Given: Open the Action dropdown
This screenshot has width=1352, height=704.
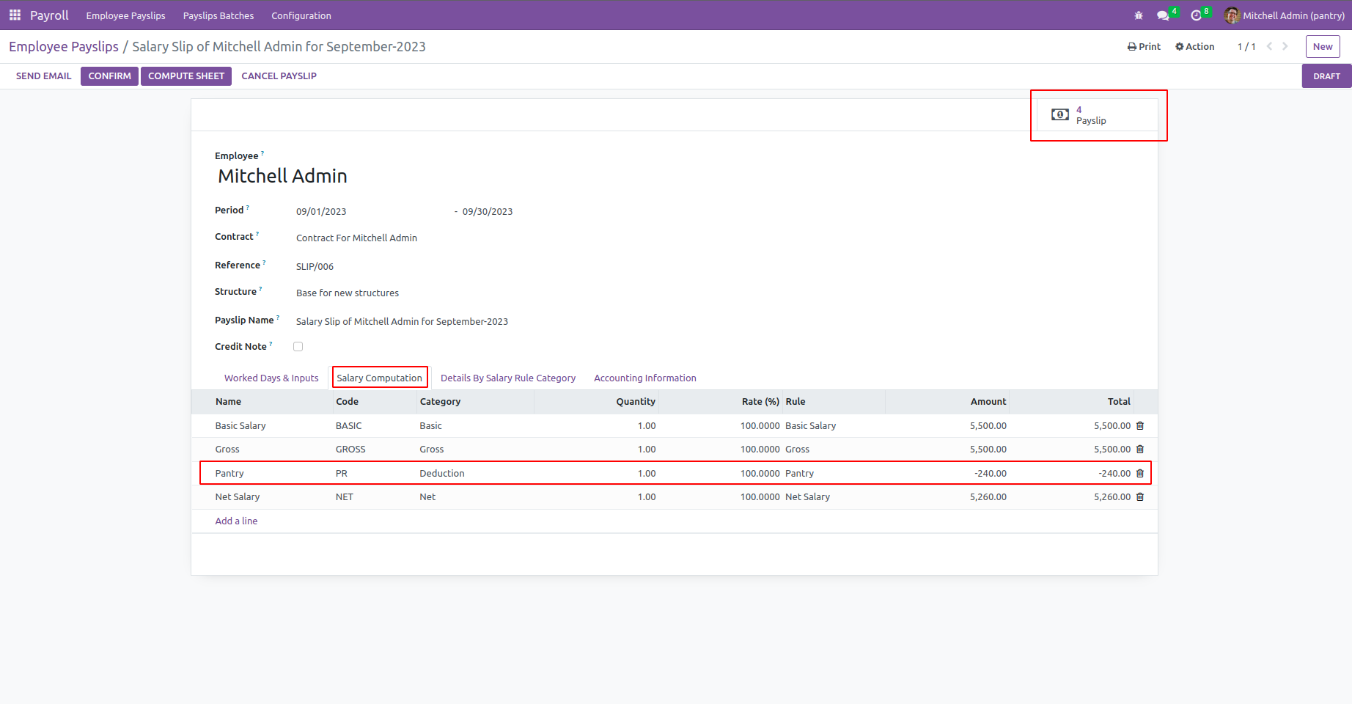Looking at the screenshot, I should tap(1195, 46).
